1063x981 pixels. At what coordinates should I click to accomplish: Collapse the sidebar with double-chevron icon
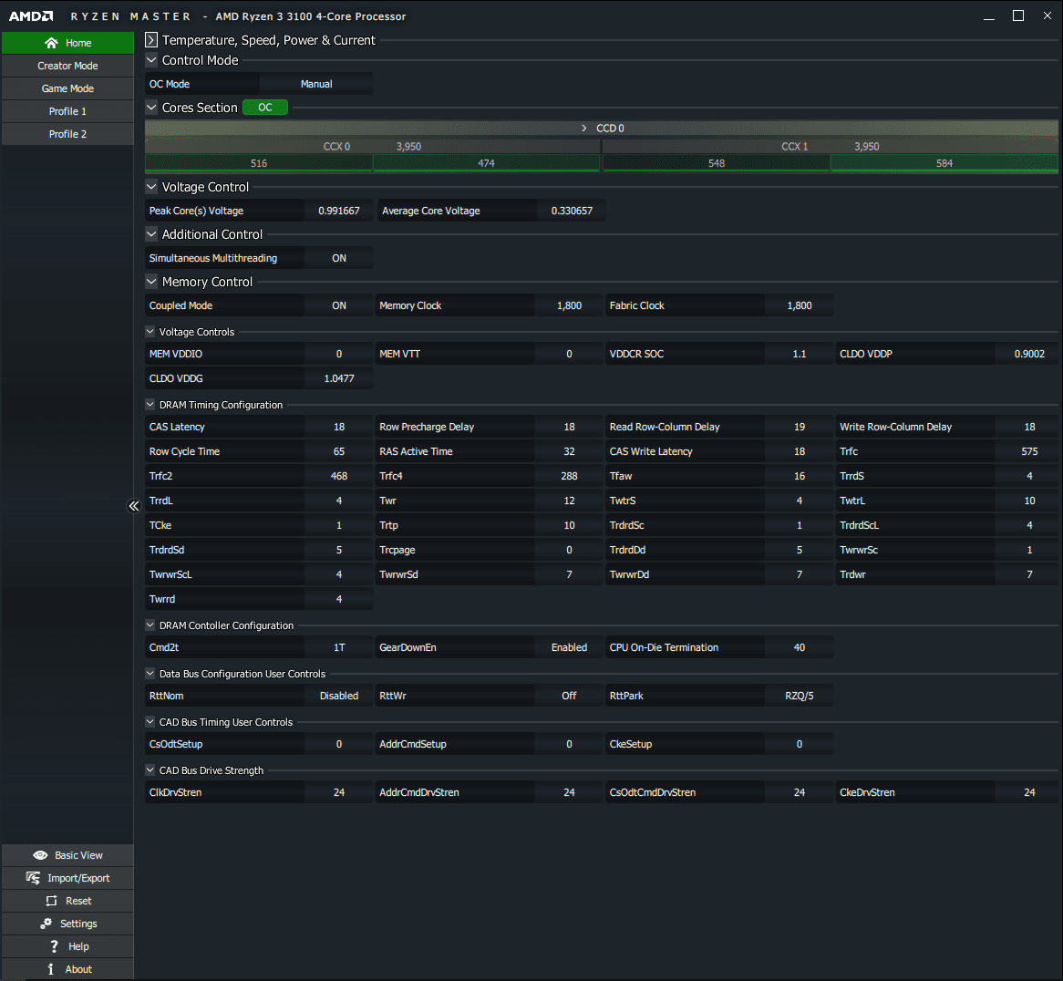[x=133, y=506]
